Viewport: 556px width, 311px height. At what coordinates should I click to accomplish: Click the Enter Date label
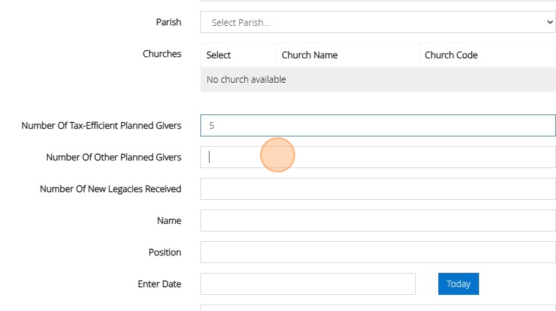(x=159, y=284)
